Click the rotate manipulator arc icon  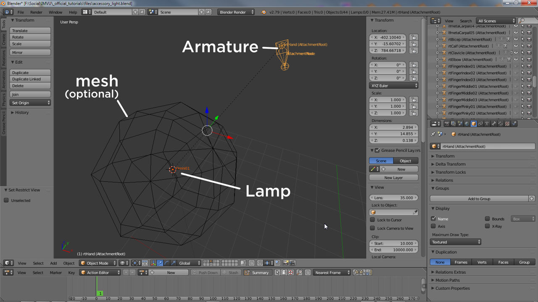(x=167, y=263)
